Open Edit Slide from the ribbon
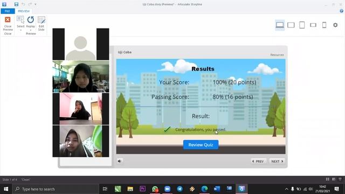 click(x=42, y=24)
